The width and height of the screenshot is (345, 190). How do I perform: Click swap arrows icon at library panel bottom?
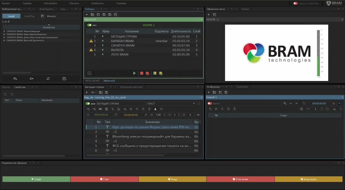[x=48, y=78]
